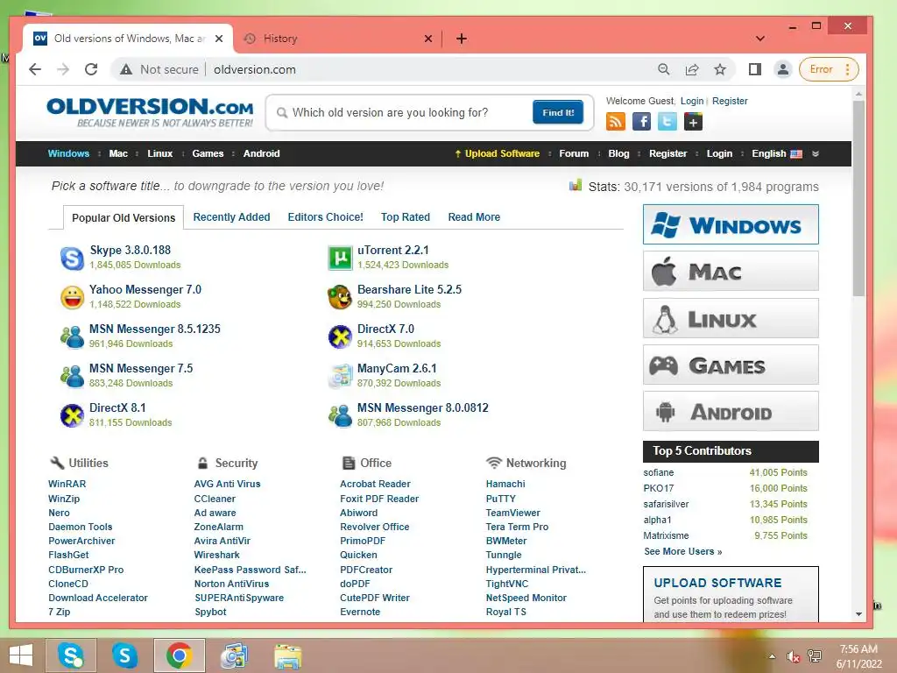This screenshot has width=897, height=673.
Task: Open File Explorer from the taskbar
Action: point(287,655)
